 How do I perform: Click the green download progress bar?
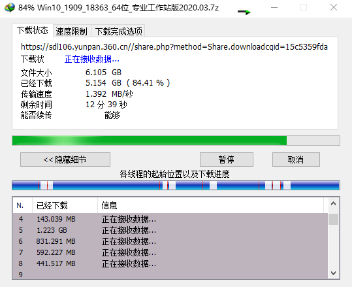pos(176,141)
